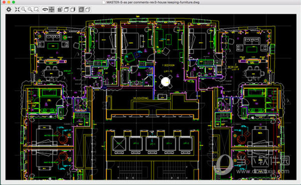Switch to hidden-line cube view
Viewport: 301px width, 185px height.
point(66,9)
